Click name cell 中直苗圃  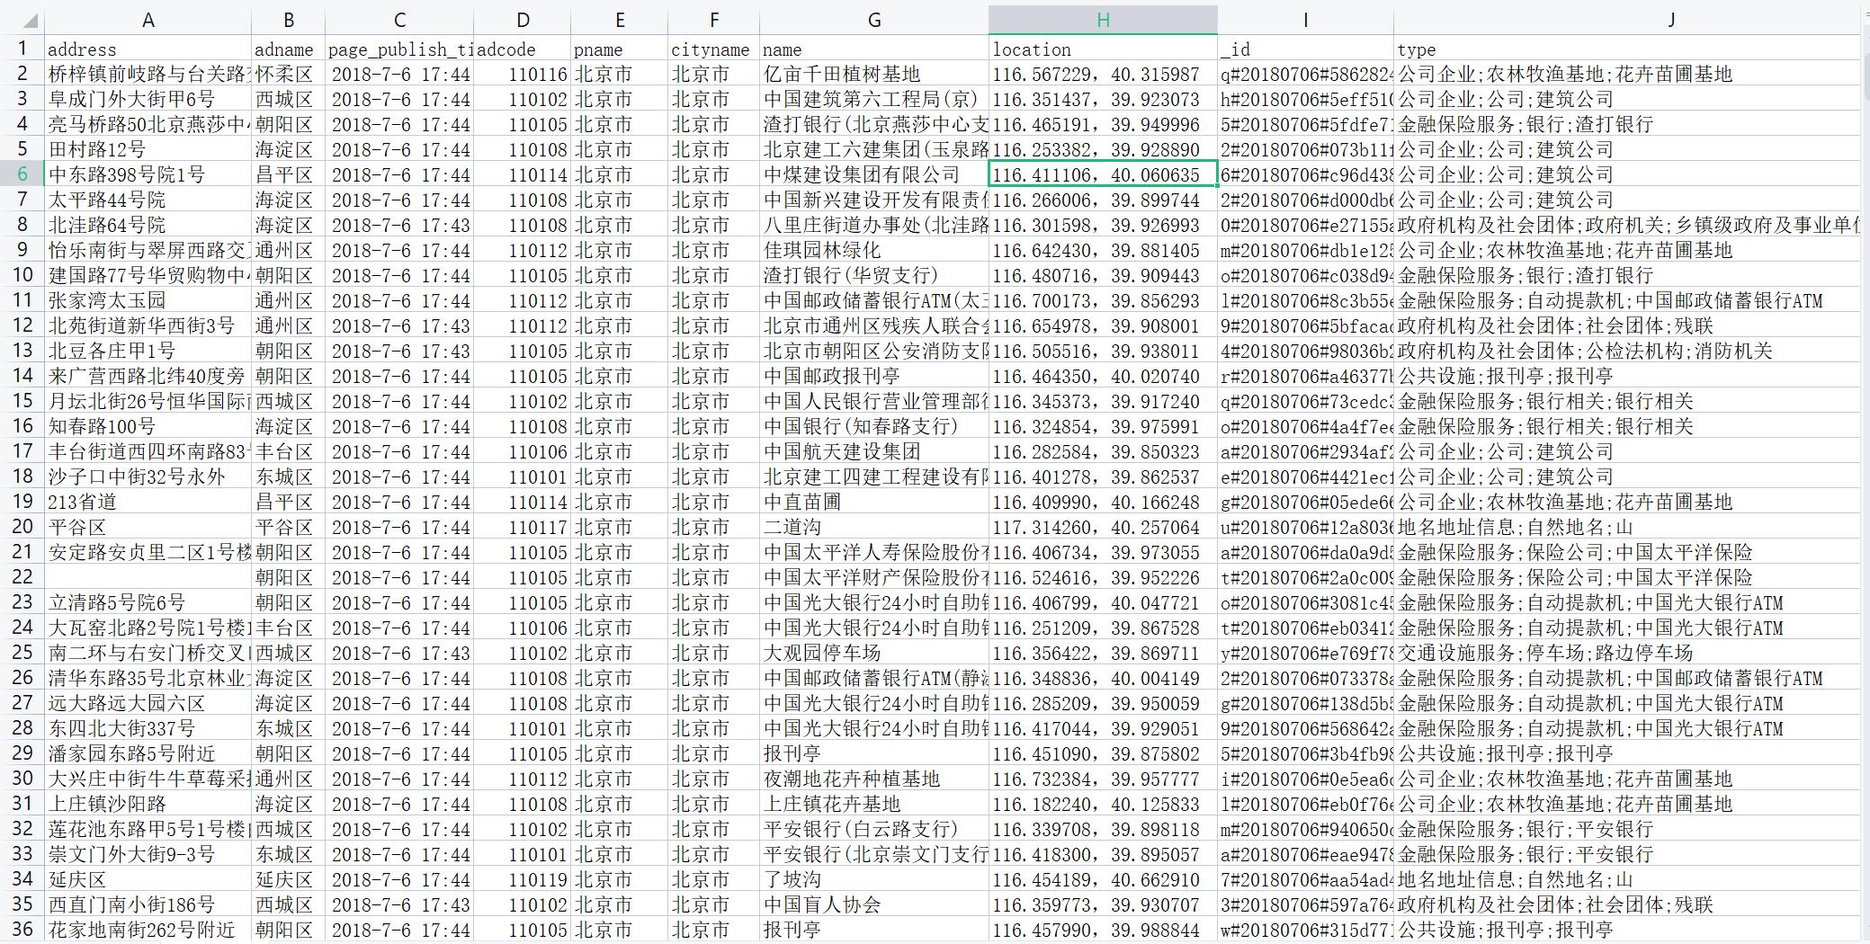(x=873, y=502)
